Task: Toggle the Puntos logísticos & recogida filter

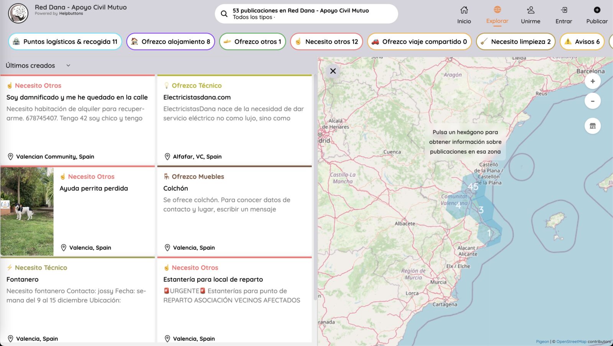Action: point(65,42)
